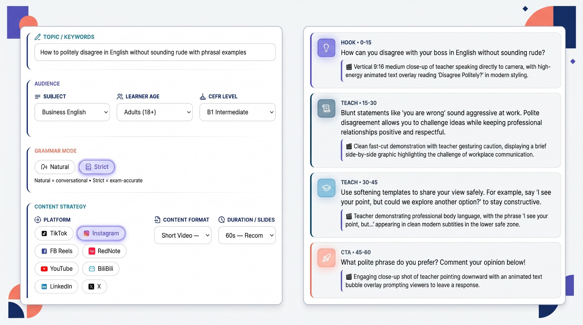
Task: Open the Learner Age dropdown showing Adults (18+)
Action: 155,112
